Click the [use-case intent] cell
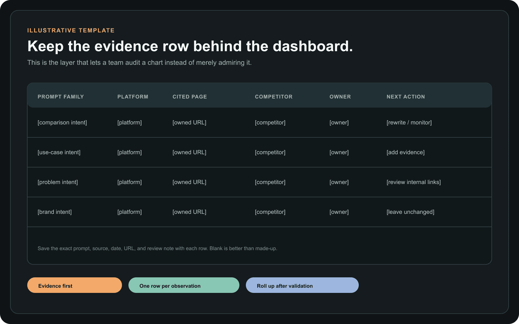This screenshot has width=519, height=324. [x=59, y=152]
